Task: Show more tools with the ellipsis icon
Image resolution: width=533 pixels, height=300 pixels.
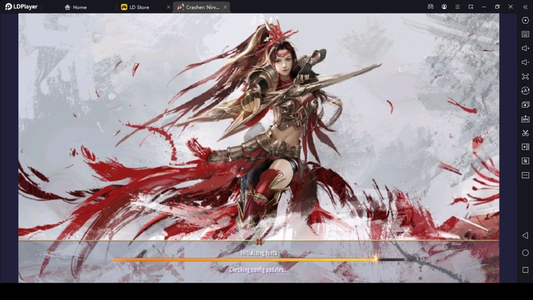Action: tap(525, 175)
